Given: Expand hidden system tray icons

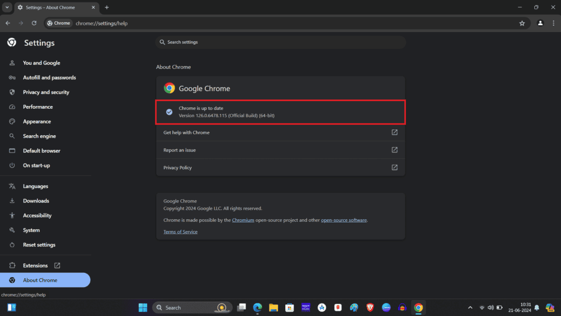Looking at the screenshot, I should point(470,308).
